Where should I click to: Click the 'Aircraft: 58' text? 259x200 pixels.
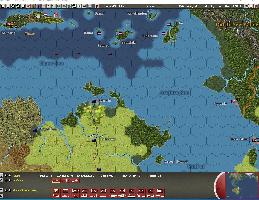[x=155, y=176]
